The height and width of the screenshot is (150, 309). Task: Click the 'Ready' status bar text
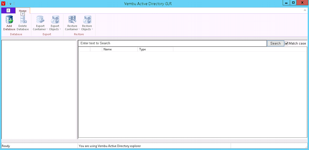pyautogui.click(x=6, y=146)
